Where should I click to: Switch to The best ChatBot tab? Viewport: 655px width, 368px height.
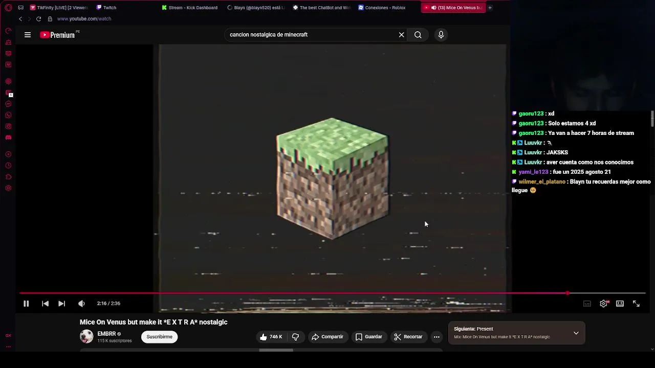pyautogui.click(x=321, y=8)
